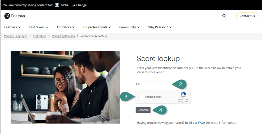Go to Test takers breadcrumb link
Viewport: 262px width, 134px height.
40,36
